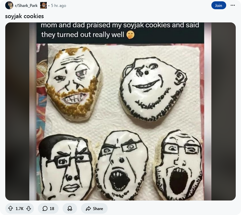Click the smirking round-faced cookie
This screenshot has width=241, height=215.
click(153, 89)
